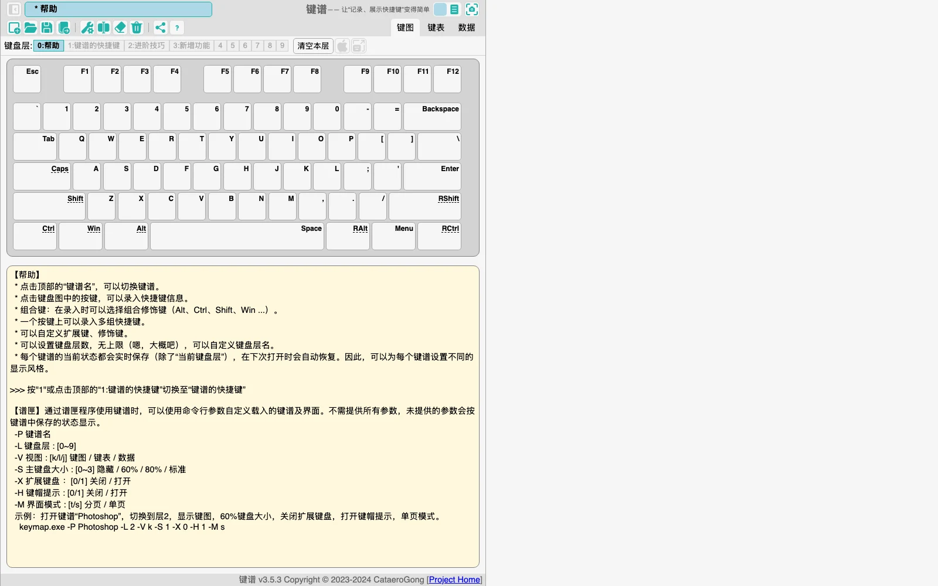Select keyboard layer 7
The height and width of the screenshot is (586, 938).
pos(257,46)
